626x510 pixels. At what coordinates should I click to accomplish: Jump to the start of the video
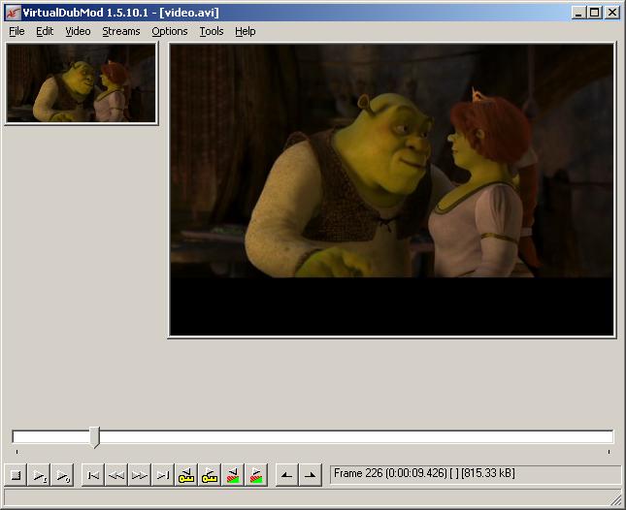[x=93, y=475]
